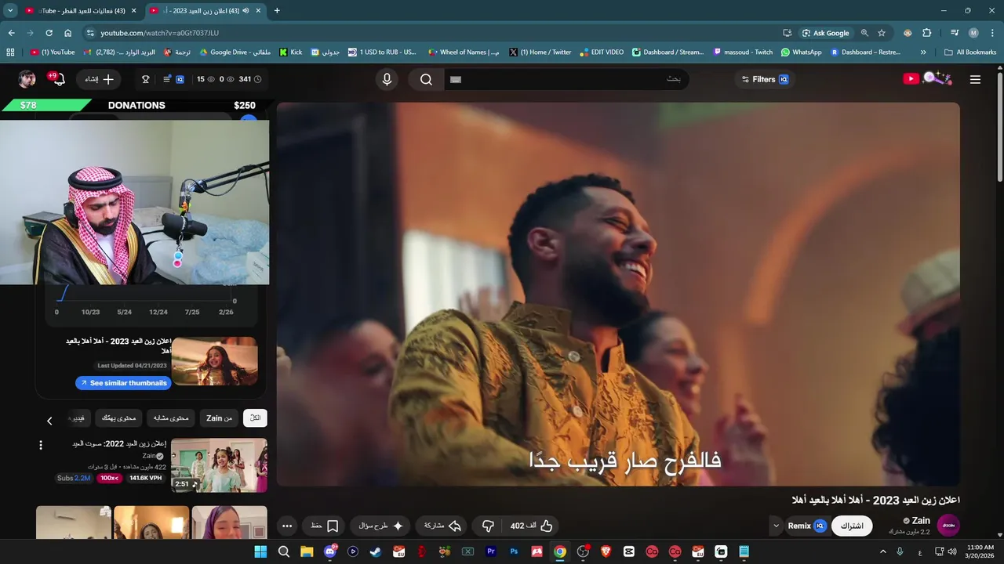Open the apps grid shortcut
1004x564 pixels.
click(x=10, y=52)
